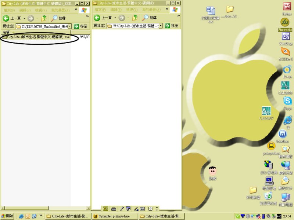Expand hidden menu items in left window
Image resolution: width=294 pixels, height=220 pixels.
coord(76,9)
